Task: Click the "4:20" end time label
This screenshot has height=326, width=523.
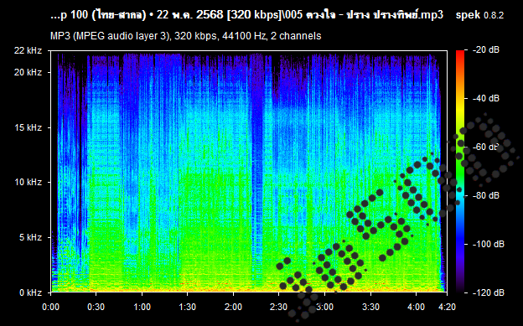Action: 447,307
